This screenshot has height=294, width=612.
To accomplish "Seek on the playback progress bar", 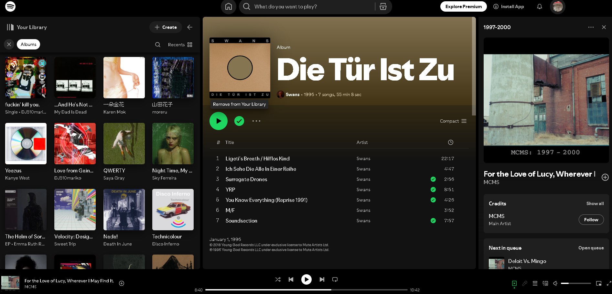I will 306,290.
